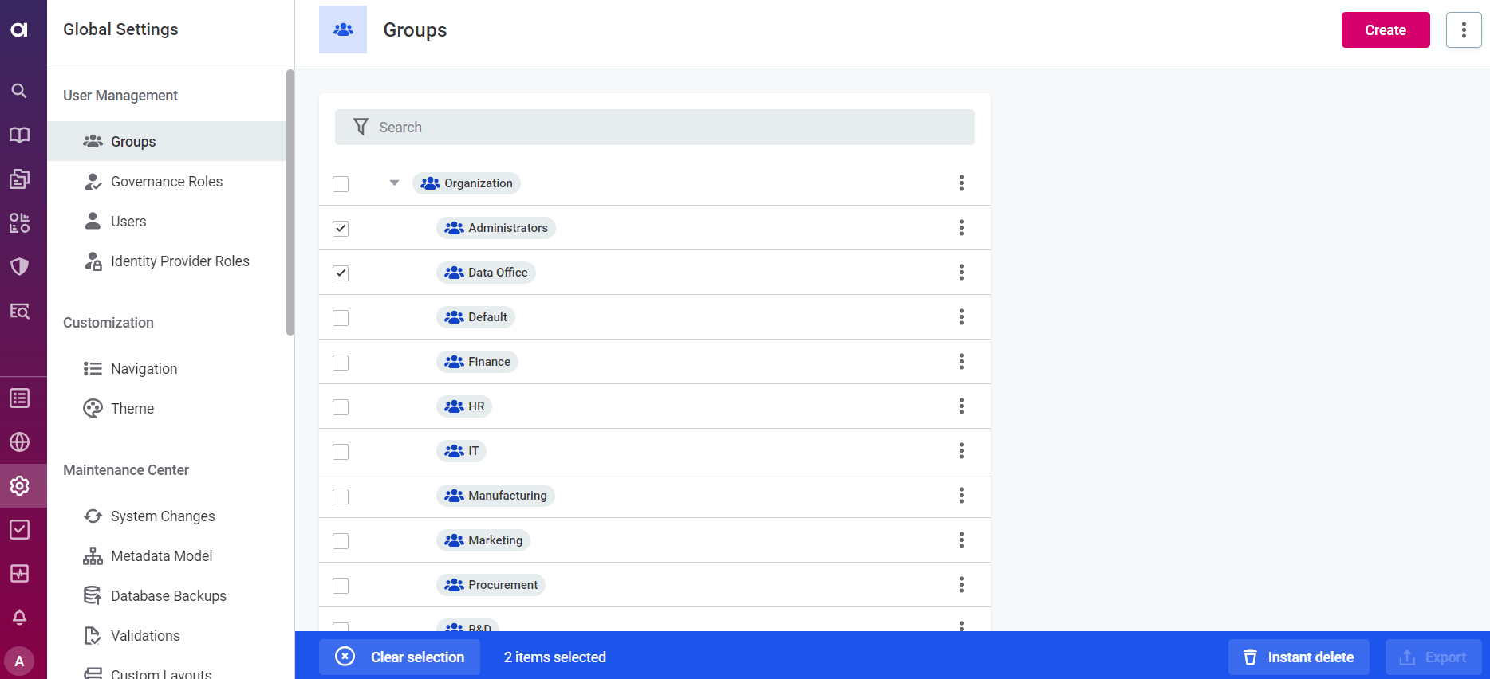This screenshot has height=679, width=1490.
Task: Open the search icon in left rail
Action: pyautogui.click(x=19, y=91)
